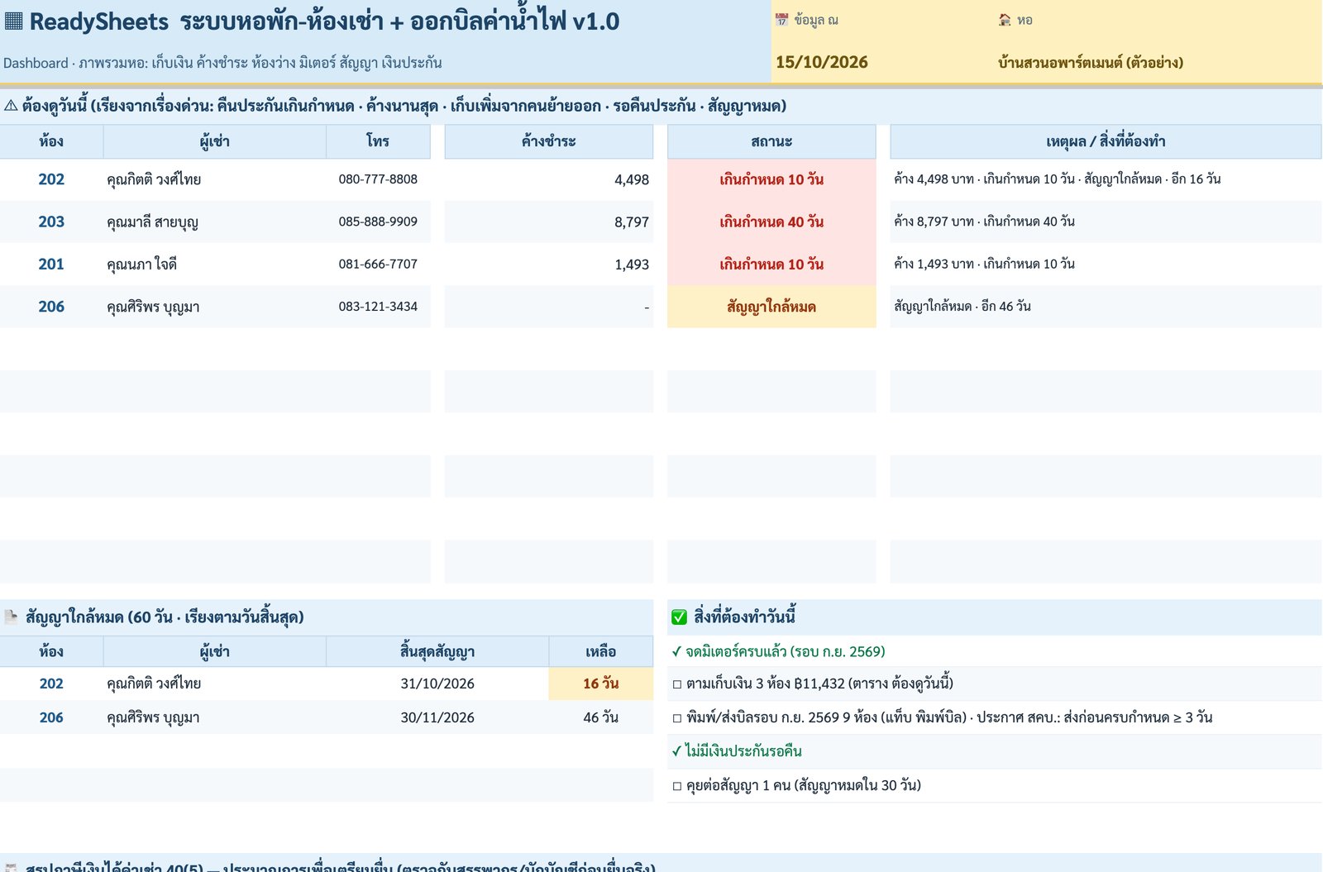Tick the ตามเก็บเงิน 3 ห้อง checkbox

point(677,684)
